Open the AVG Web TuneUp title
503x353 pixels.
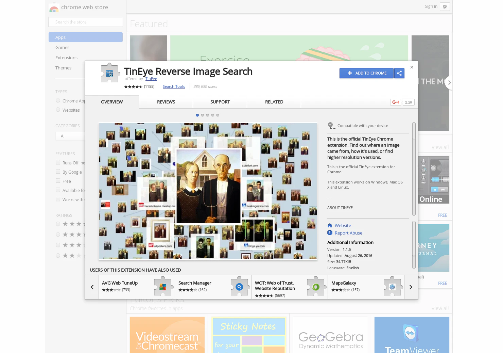120,283
